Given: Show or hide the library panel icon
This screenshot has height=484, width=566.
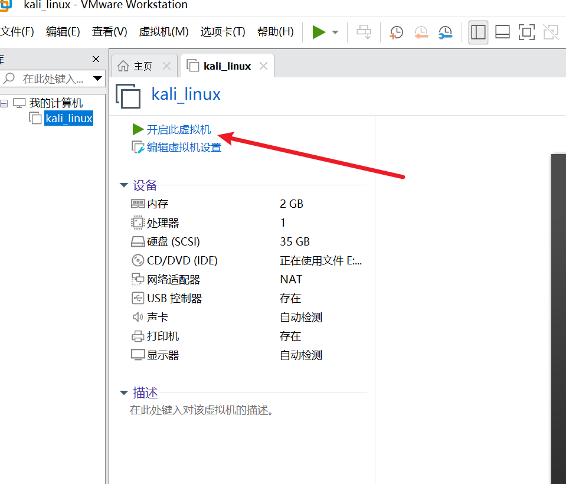Looking at the screenshot, I should (x=478, y=32).
